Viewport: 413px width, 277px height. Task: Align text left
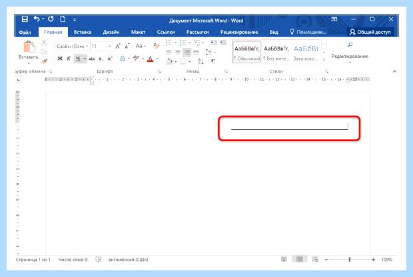[x=169, y=52]
